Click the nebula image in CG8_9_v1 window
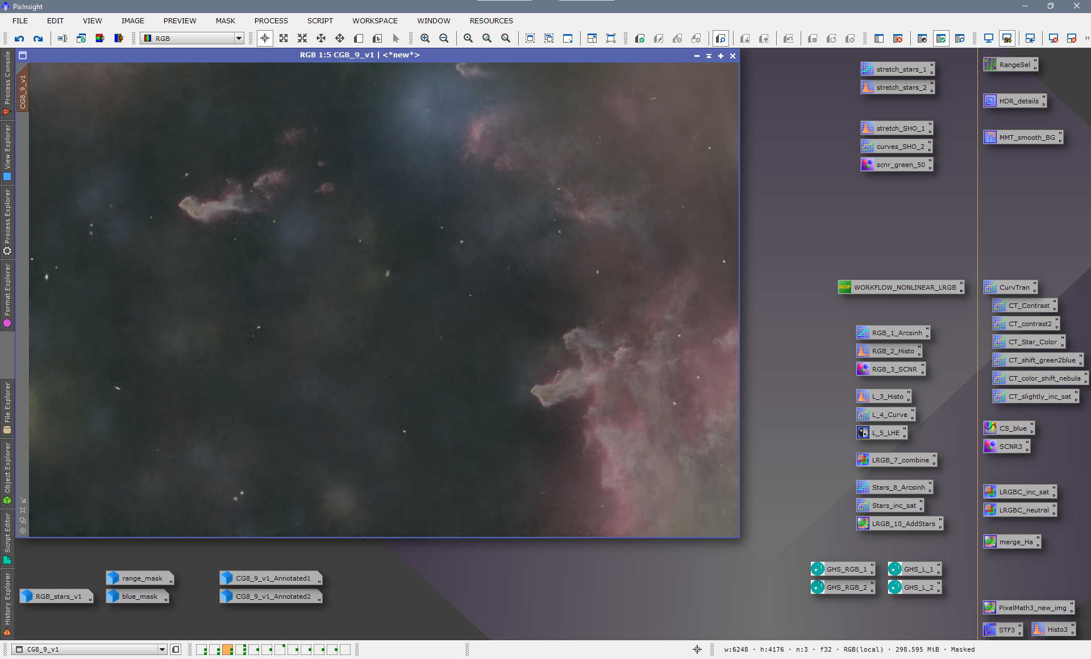The image size is (1091, 659). [x=384, y=299]
